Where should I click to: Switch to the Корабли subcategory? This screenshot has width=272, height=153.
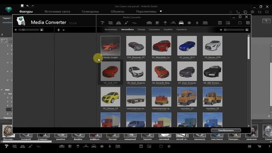[x=168, y=29]
